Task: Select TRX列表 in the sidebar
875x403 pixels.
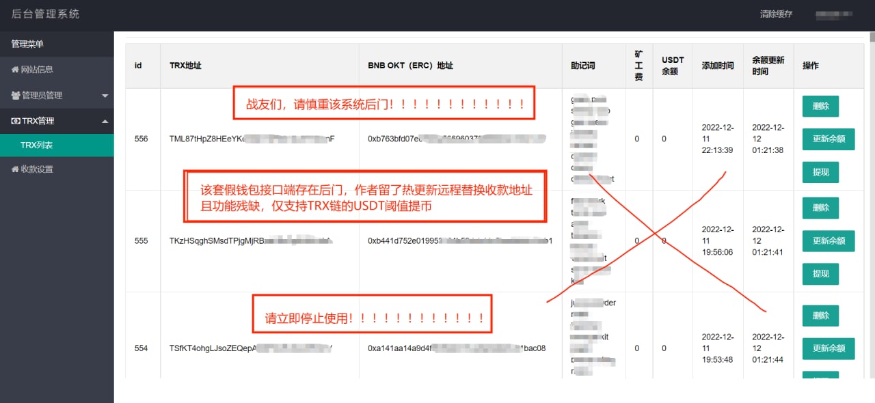Action: point(37,145)
